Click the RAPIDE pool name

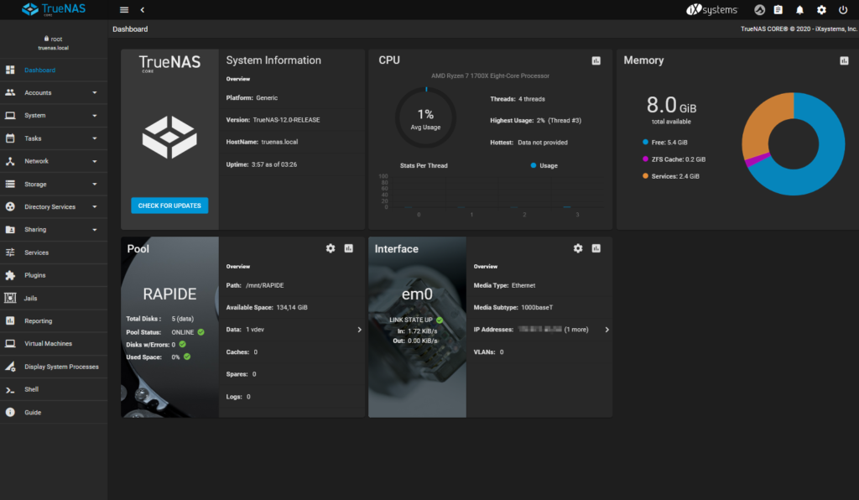click(x=169, y=294)
